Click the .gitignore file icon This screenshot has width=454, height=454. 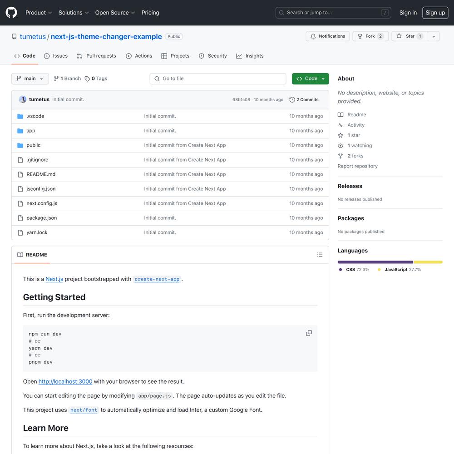(20, 160)
